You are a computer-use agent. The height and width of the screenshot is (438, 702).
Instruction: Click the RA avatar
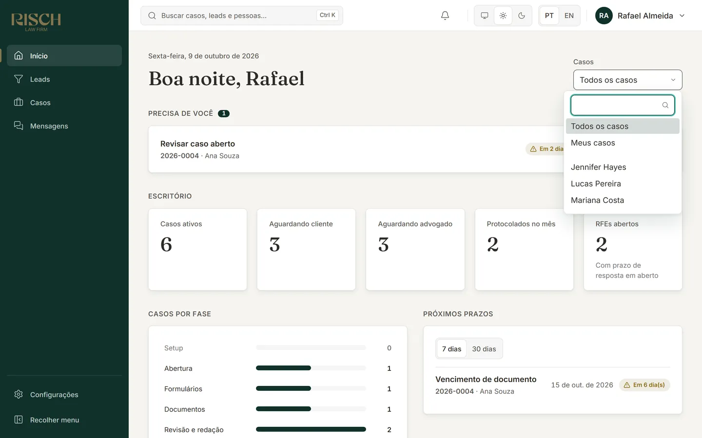pos(604,16)
